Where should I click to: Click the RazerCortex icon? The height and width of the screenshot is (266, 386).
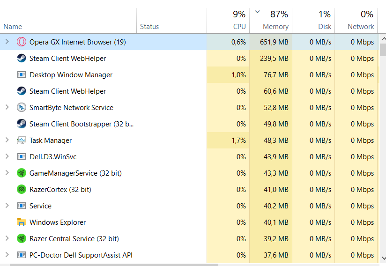tap(22, 190)
